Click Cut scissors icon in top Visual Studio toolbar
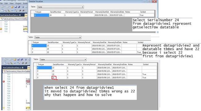This screenshot has width=201, height=111. [23, 7]
